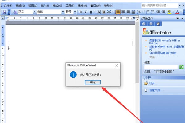Image resolution: width=185 pixels, height=123 pixels.
Task: Close the Microsoft Office Word dialog
Action: pyautogui.click(x=117, y=65)
